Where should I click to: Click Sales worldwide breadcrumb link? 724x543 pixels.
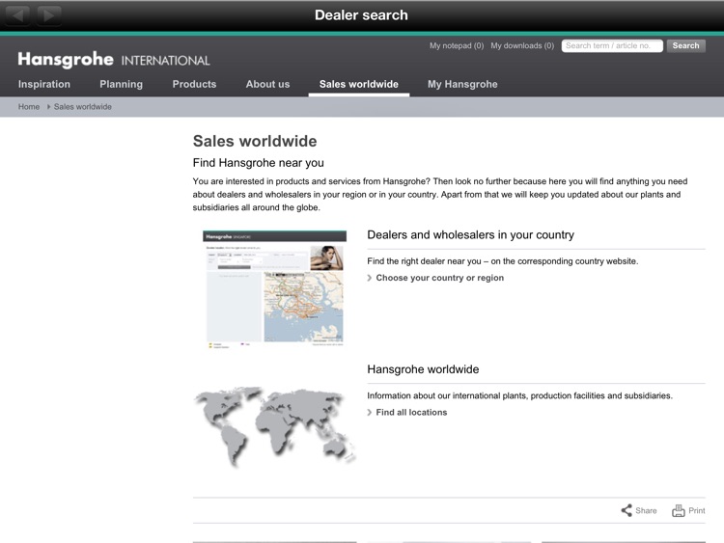tap(83, 106)
